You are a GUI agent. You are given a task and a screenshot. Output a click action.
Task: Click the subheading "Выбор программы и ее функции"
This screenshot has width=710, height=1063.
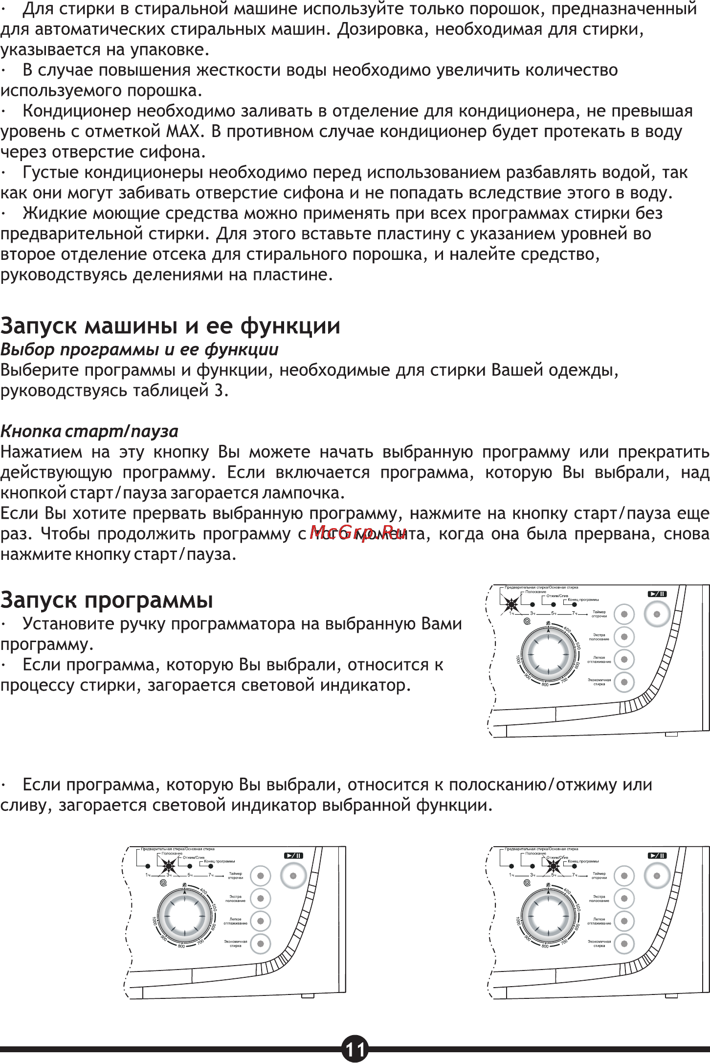(139, 350)
